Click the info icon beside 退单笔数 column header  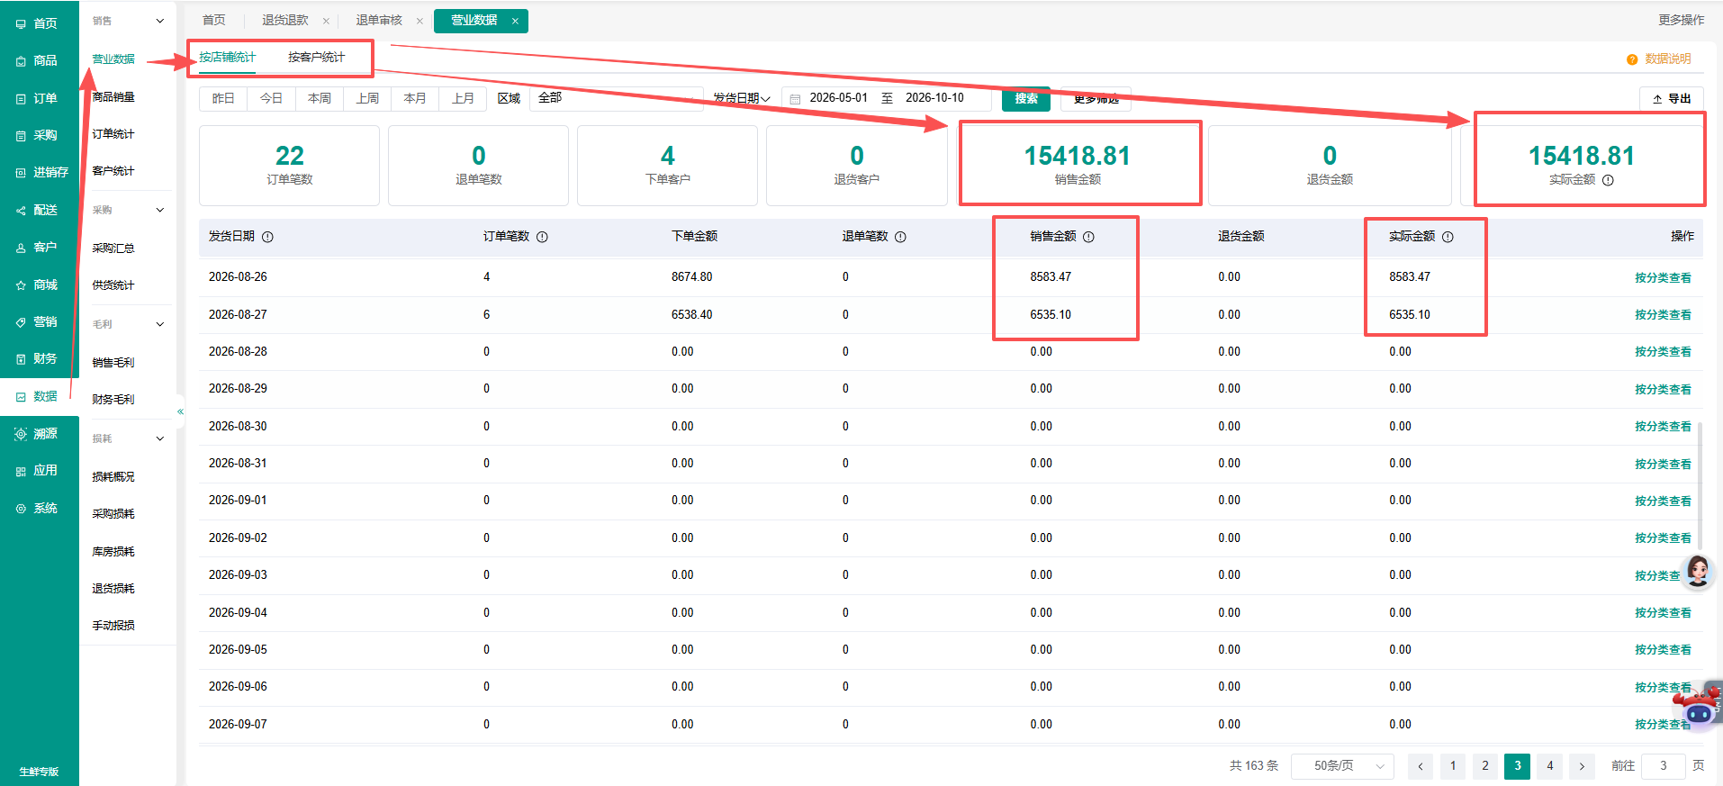[900, 237]
